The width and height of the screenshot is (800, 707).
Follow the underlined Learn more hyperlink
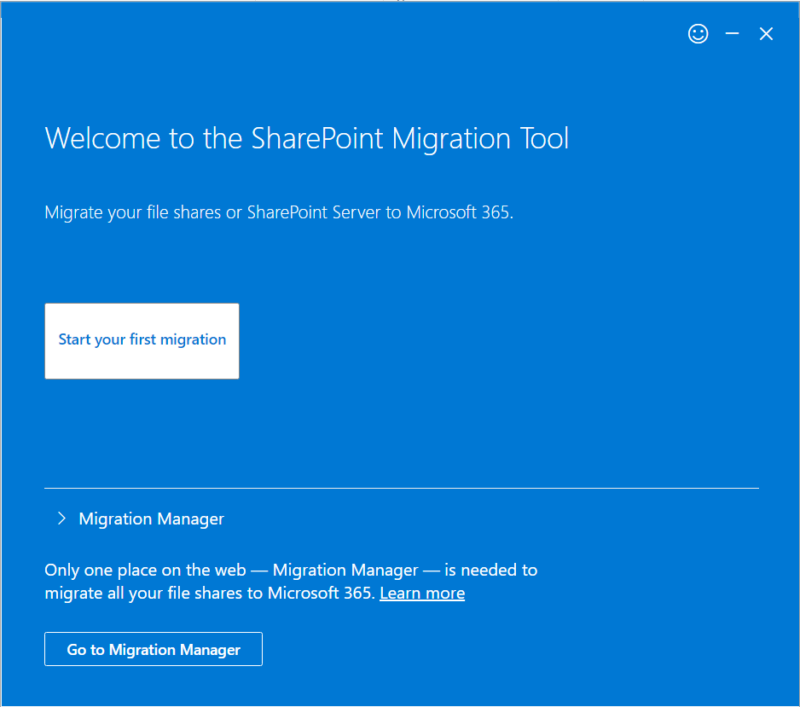point(422,593)
